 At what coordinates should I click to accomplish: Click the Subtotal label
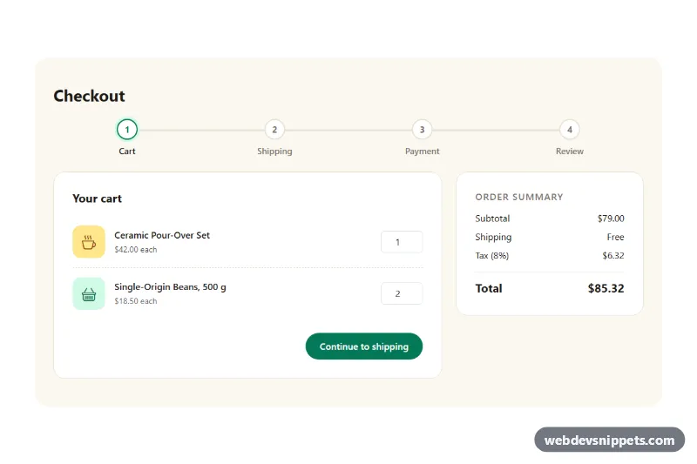pyautogui.click(x=492, y=219)
